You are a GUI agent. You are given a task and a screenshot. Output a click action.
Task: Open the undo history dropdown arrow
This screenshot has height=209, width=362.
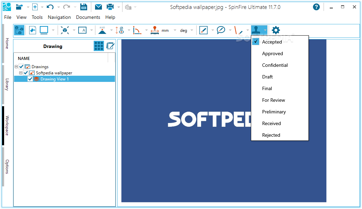point(58,8)
